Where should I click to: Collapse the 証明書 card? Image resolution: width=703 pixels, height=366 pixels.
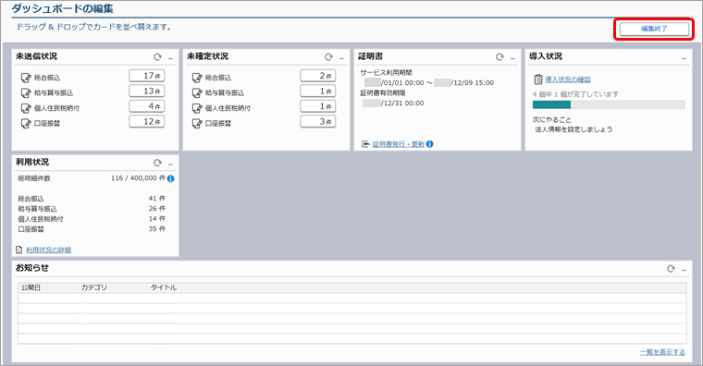pos(512,58)
